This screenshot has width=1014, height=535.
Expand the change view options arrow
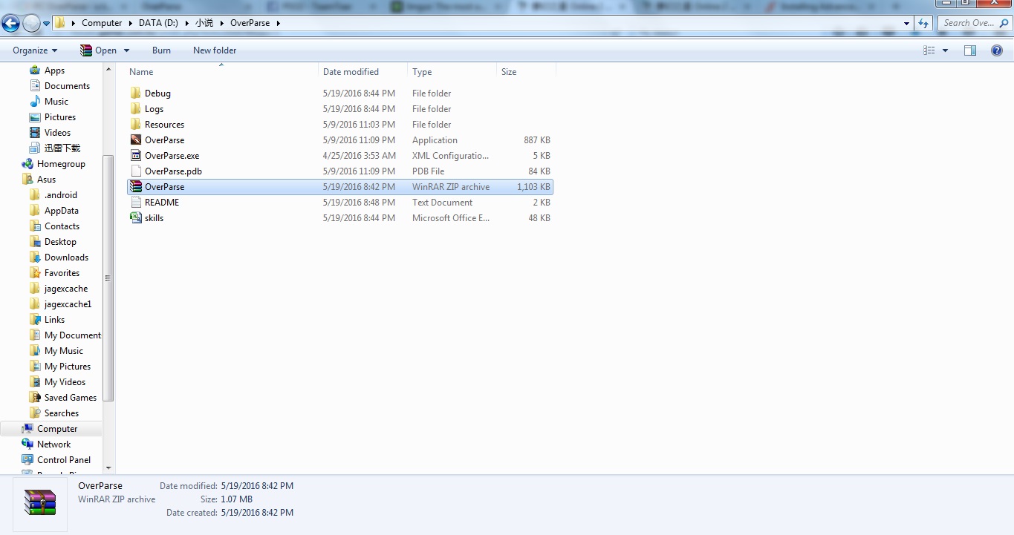coord(945,50)
